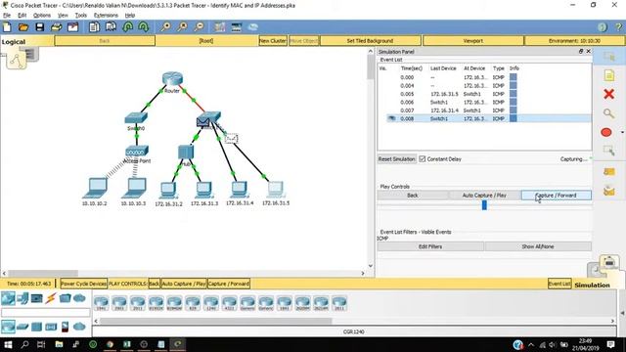Viewport: 626px width, 352px height.
Task: Click the New Cluster button
Action: tap(273, 41)
